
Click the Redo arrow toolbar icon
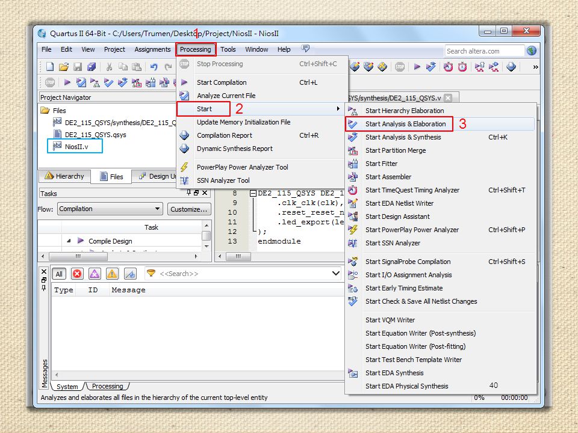click(168, 67)
